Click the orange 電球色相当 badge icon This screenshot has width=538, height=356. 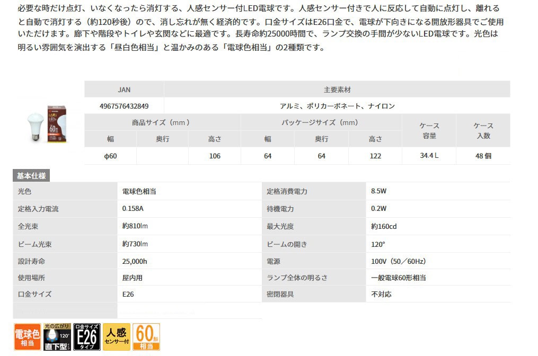click(x=27, y=337)
